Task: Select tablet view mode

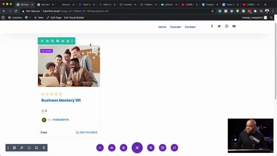Action: (36, 148)
